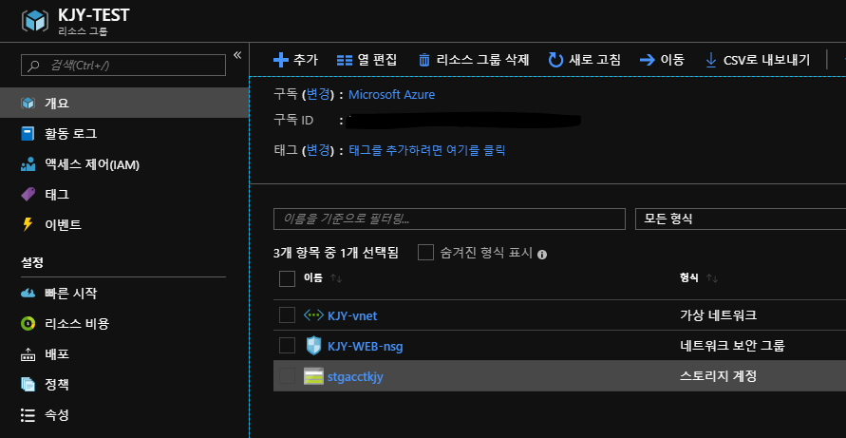Click the KJY-vnet virtual network icon
846x438 pixels.
(x=313, y=314)
